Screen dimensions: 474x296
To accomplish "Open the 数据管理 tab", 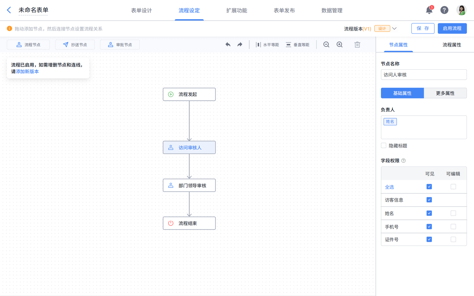I will [x=332, y=10].
